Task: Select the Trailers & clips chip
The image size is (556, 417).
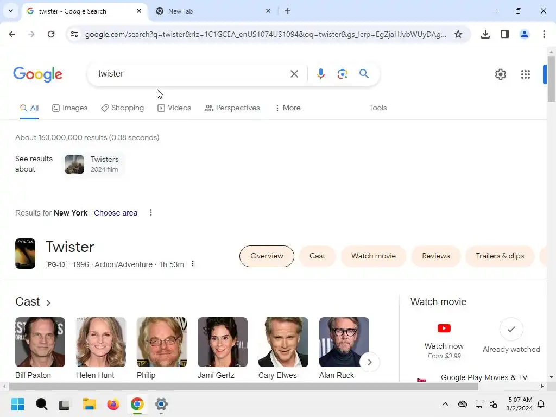Action: click(500, 256)
